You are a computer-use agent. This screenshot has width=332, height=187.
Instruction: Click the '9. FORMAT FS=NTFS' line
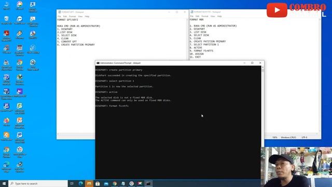coord(201,51)
